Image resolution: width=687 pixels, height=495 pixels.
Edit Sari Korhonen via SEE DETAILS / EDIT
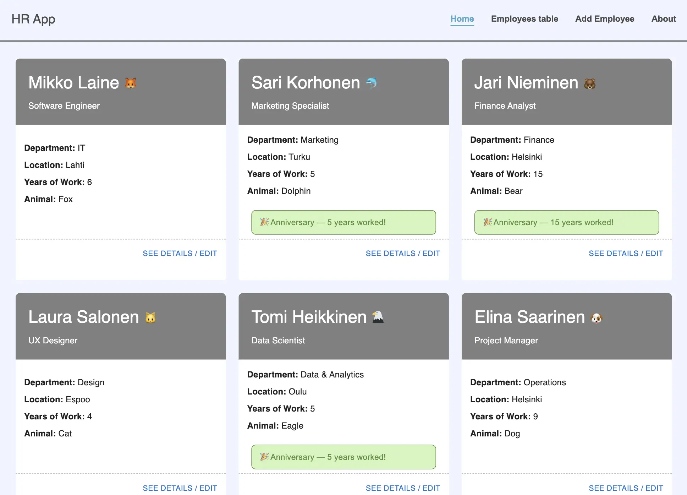[403, 253]
